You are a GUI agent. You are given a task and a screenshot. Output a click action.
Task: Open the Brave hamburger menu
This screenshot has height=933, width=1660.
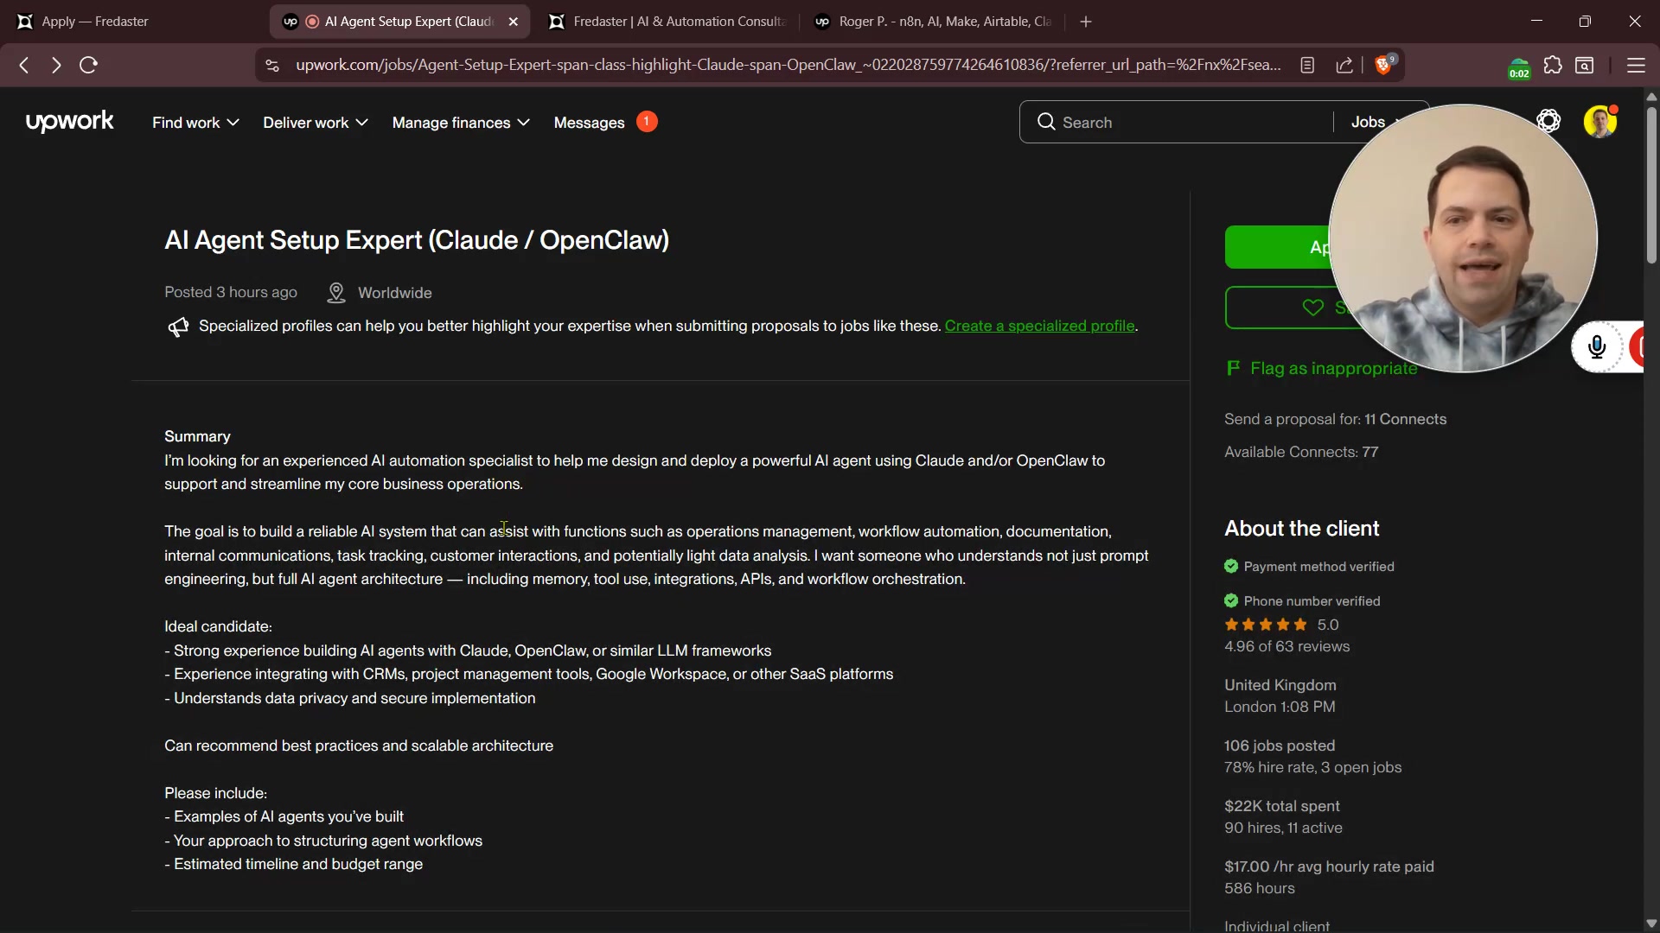coord(1635,66)
